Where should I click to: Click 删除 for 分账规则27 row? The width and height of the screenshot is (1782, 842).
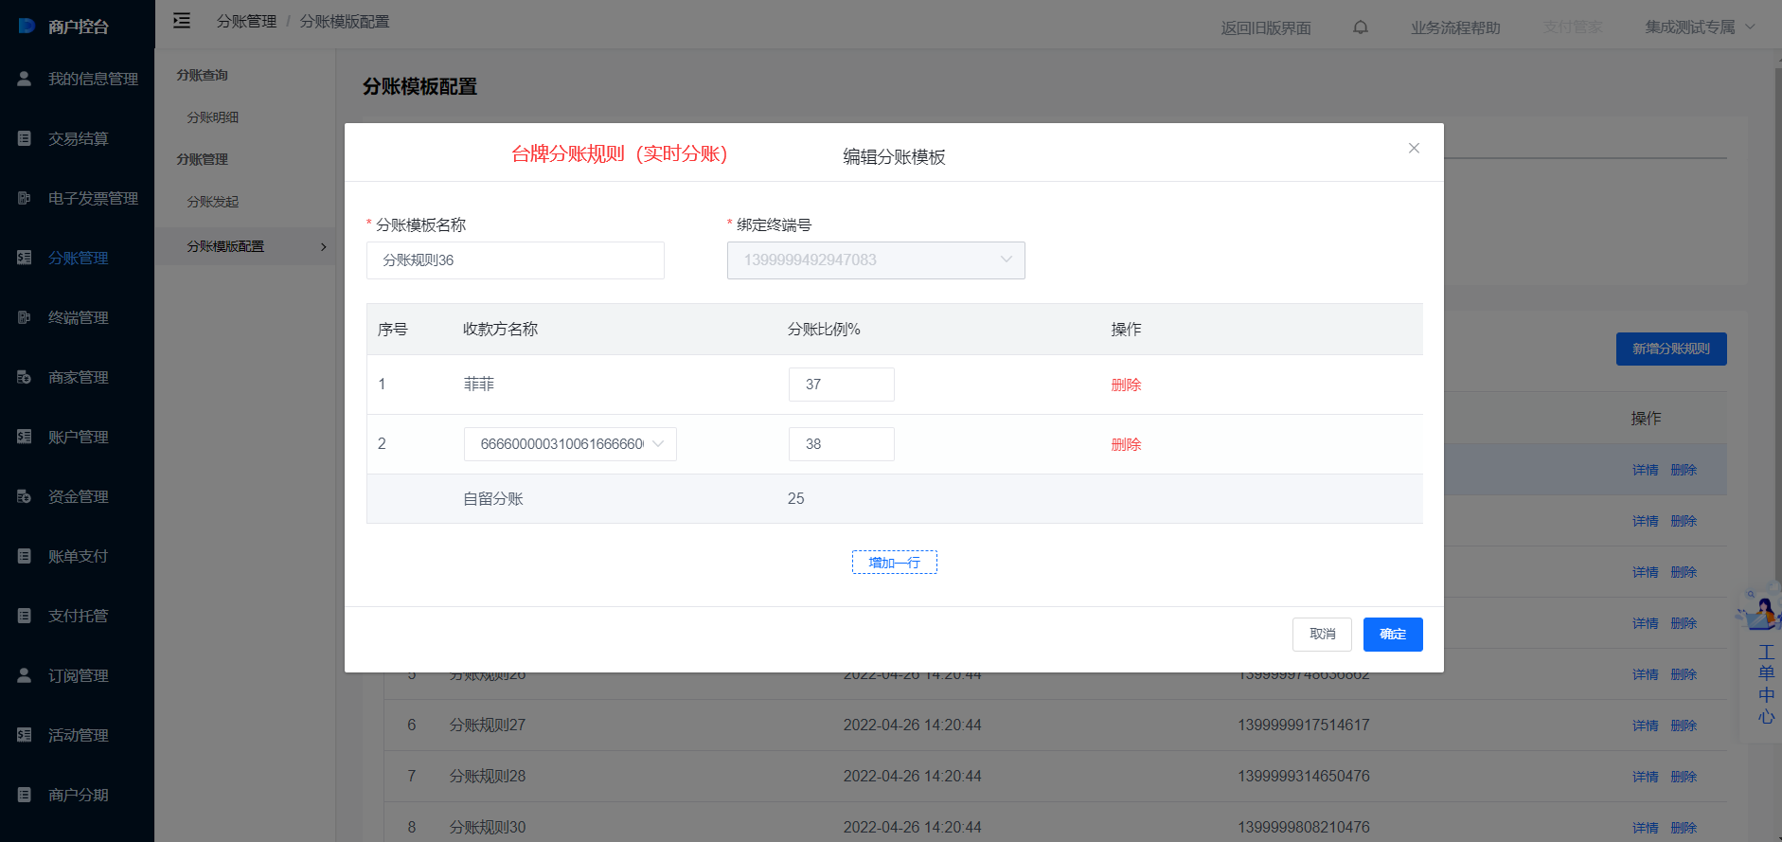tap(1684, 726)
